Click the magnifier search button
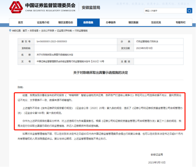Viewport: 196px width, 167px height. click(189, 11)
